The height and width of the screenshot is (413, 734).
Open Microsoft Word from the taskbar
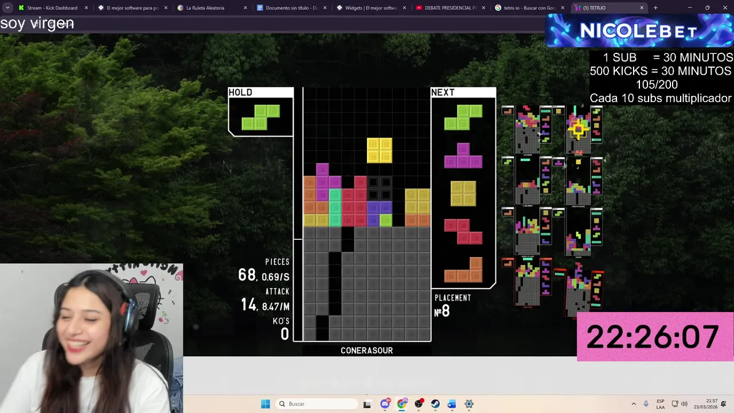452,404
